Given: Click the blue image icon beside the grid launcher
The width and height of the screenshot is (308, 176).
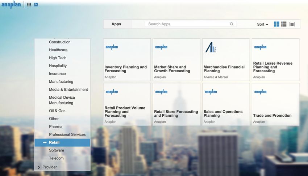Looking at the screenshot, I should (x=36, y=5).
